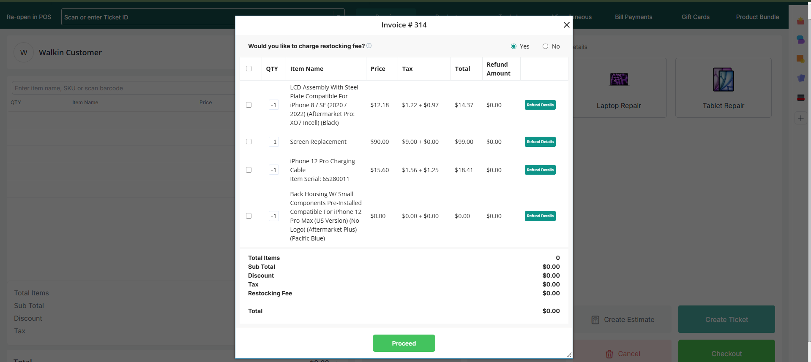The width and height of the screenshot is (811, 362).
Task: Open Refund Details for Screen Replacement
Action: (540, 142)
